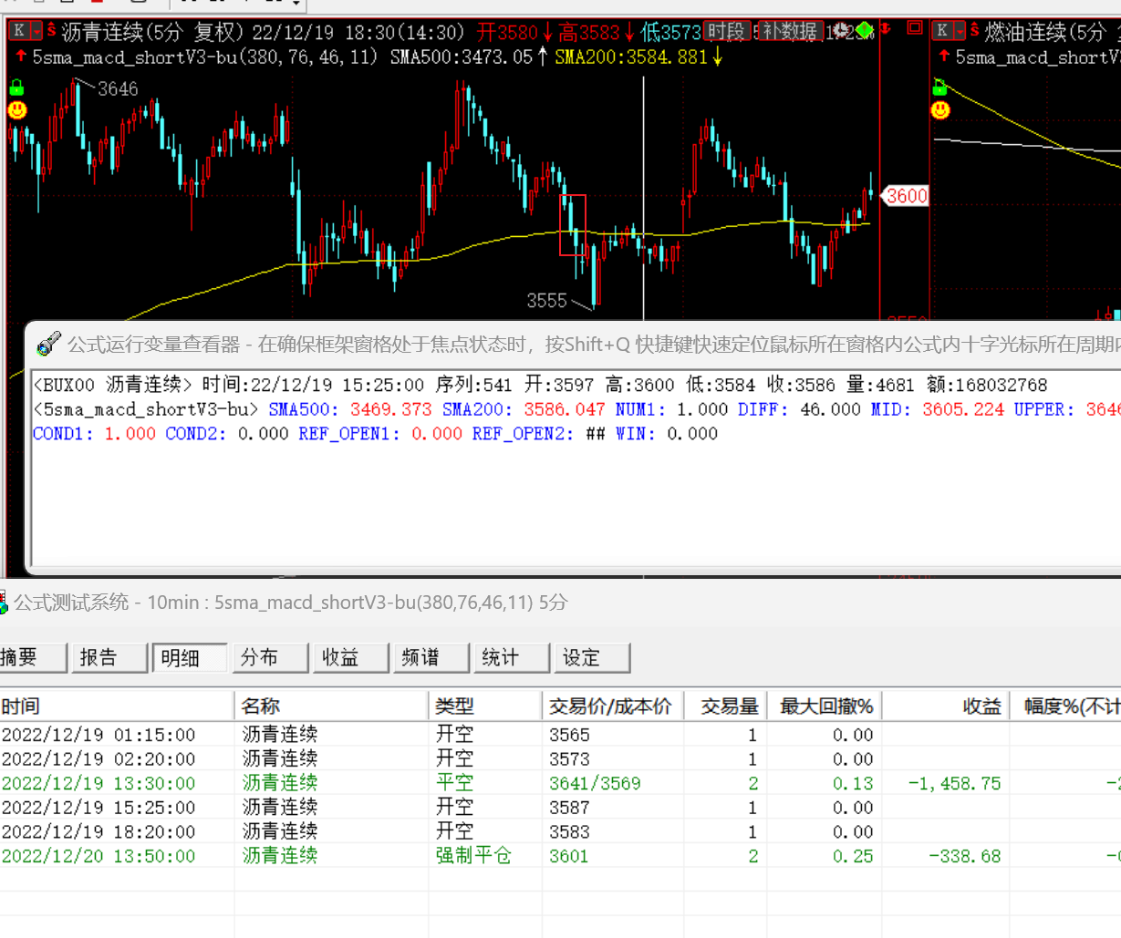Select the 3600 price marker on the chart axis
Image resolution: width=1121 pixels, height=938 pixels.
pos(907,195)
